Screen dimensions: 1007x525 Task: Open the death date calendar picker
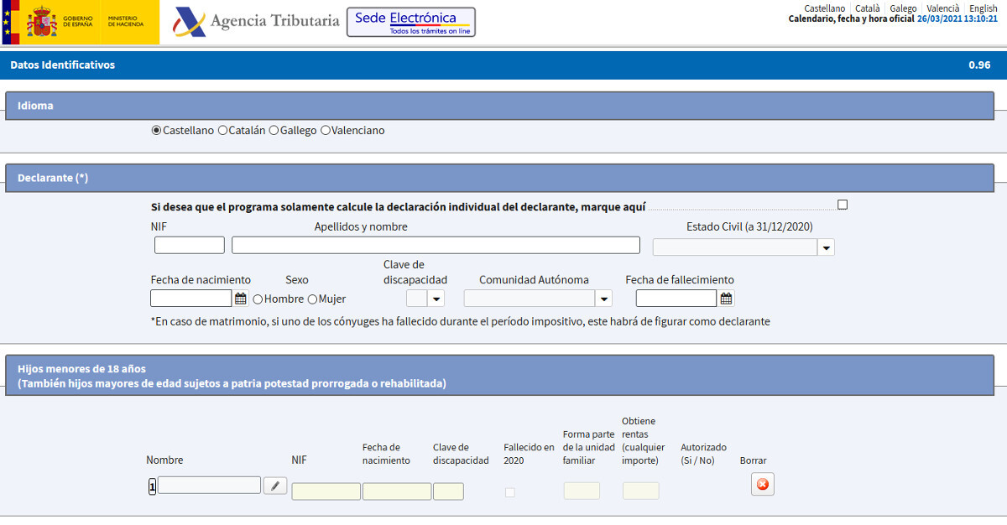727,299
